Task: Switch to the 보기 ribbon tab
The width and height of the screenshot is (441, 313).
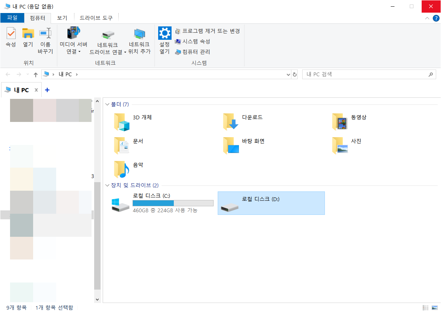Action: 62,17
